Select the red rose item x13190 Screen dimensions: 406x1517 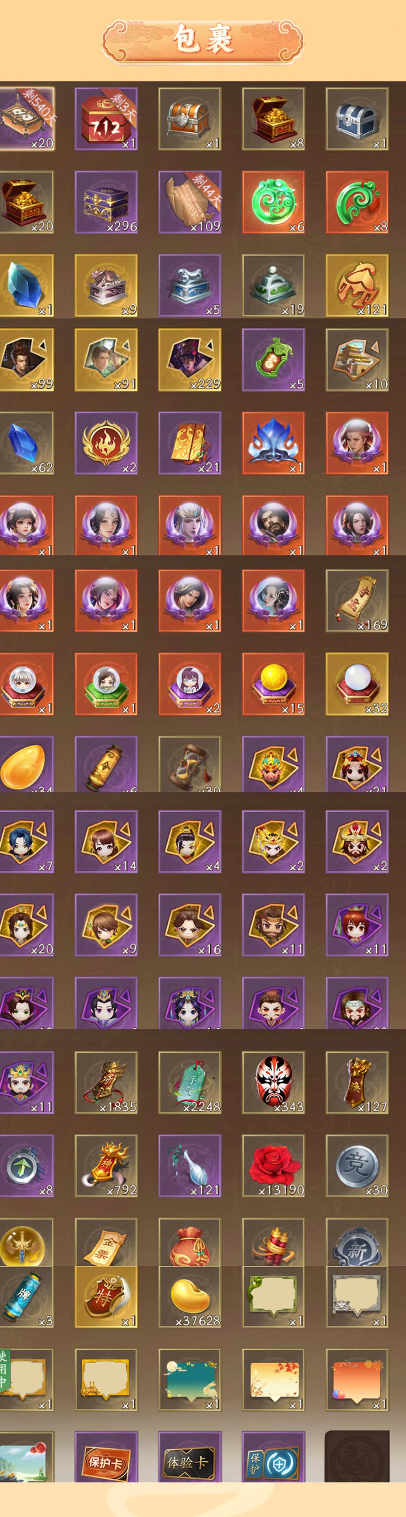click(274, 1166)
